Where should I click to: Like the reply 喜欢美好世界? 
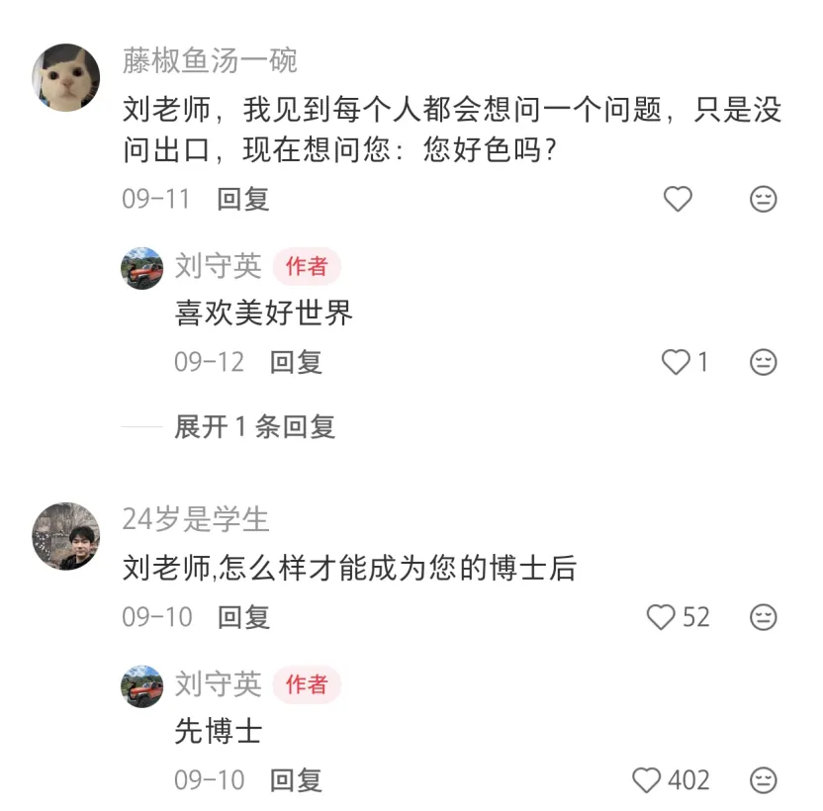tap(677, 363)
